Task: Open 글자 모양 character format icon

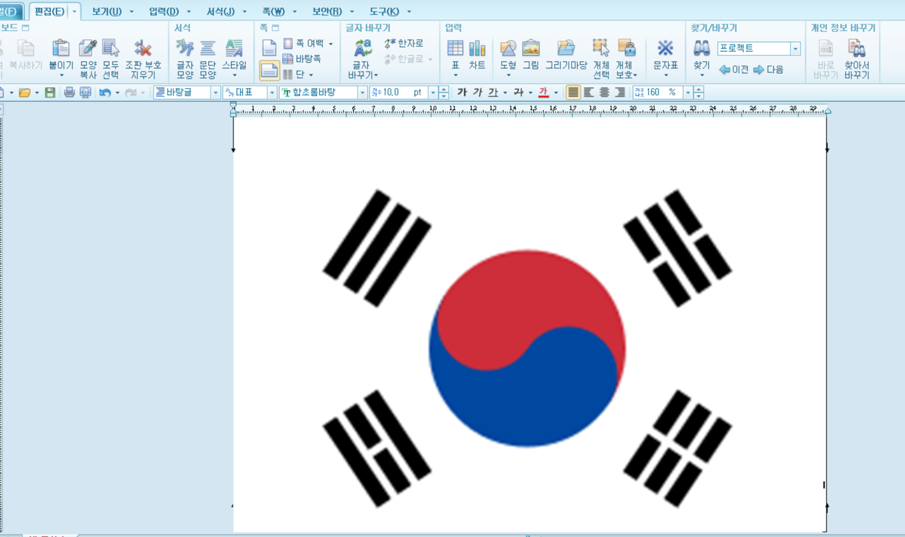Action: tap(185, 48)
